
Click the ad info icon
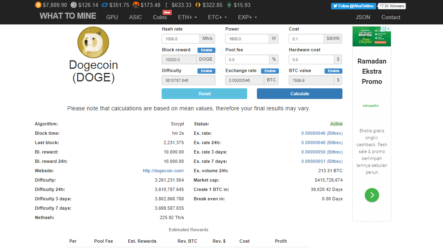(384, 29)
